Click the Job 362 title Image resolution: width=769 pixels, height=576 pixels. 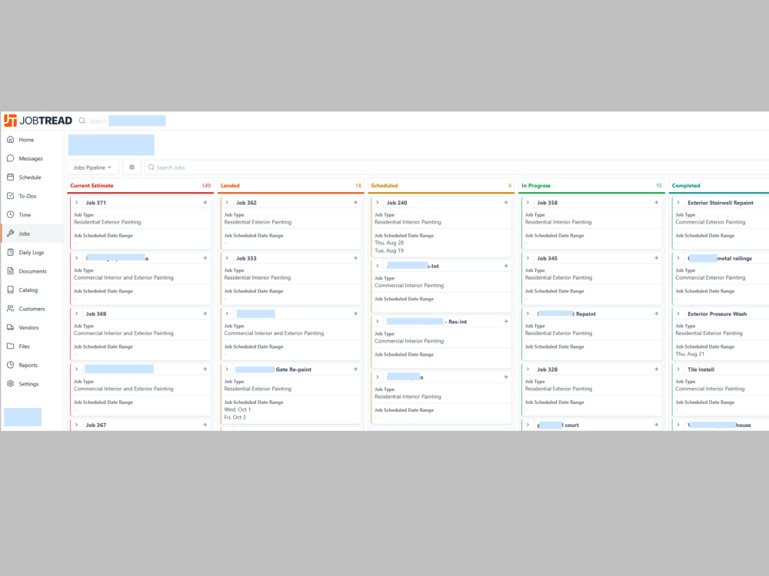(x=246, y=203)
